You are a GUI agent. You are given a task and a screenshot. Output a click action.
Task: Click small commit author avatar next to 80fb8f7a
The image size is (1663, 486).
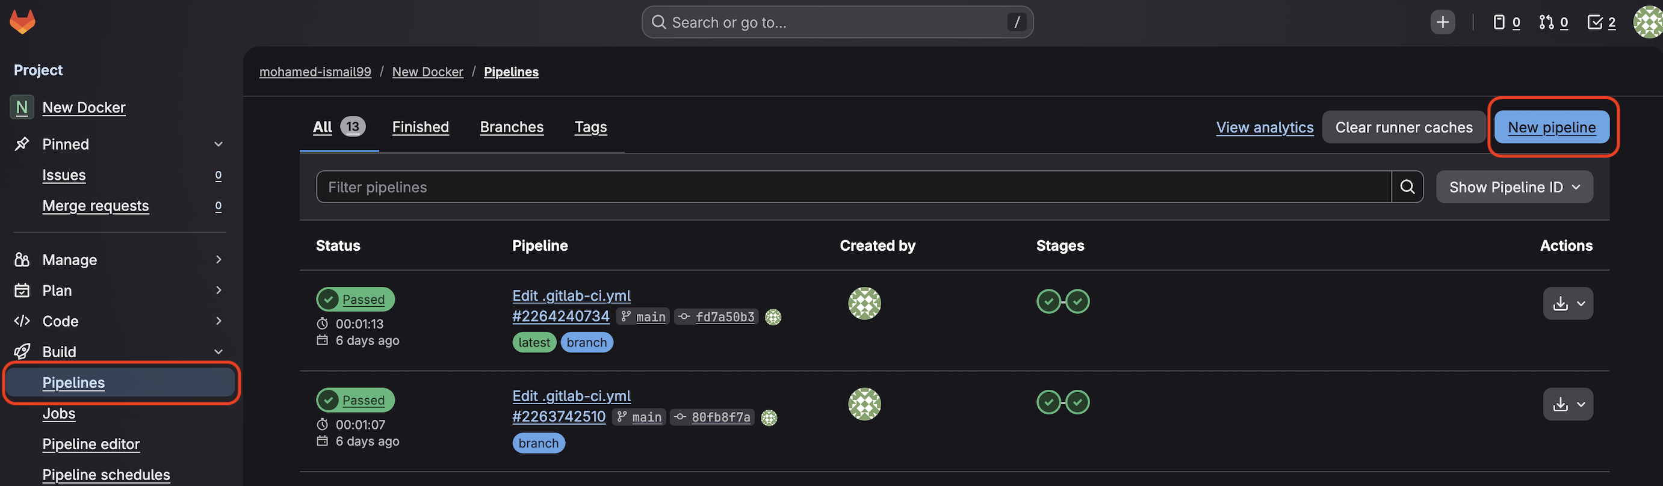(769, 417)
